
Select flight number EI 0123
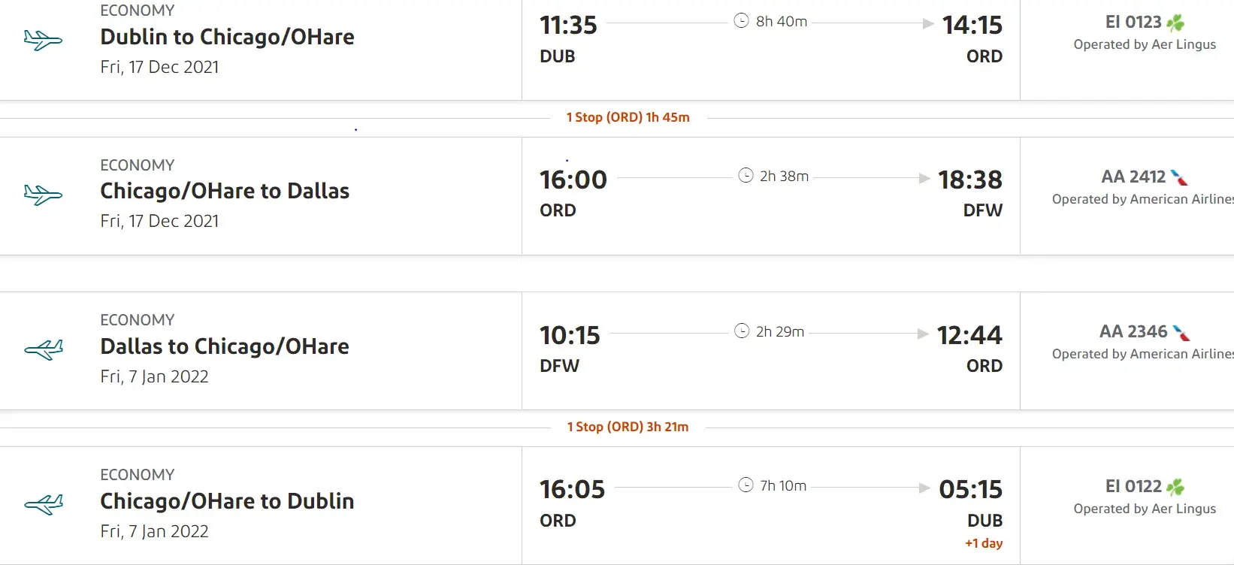pos(1133,23)
